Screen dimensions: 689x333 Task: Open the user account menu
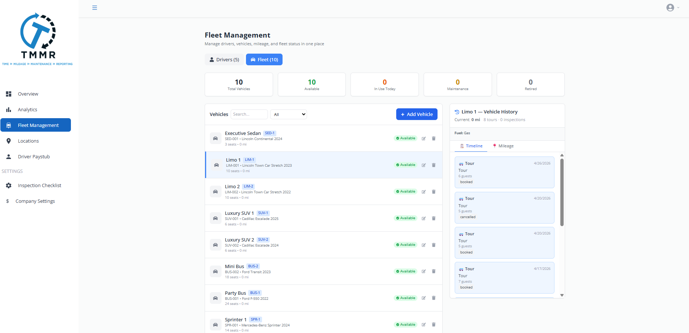point(673,8)
